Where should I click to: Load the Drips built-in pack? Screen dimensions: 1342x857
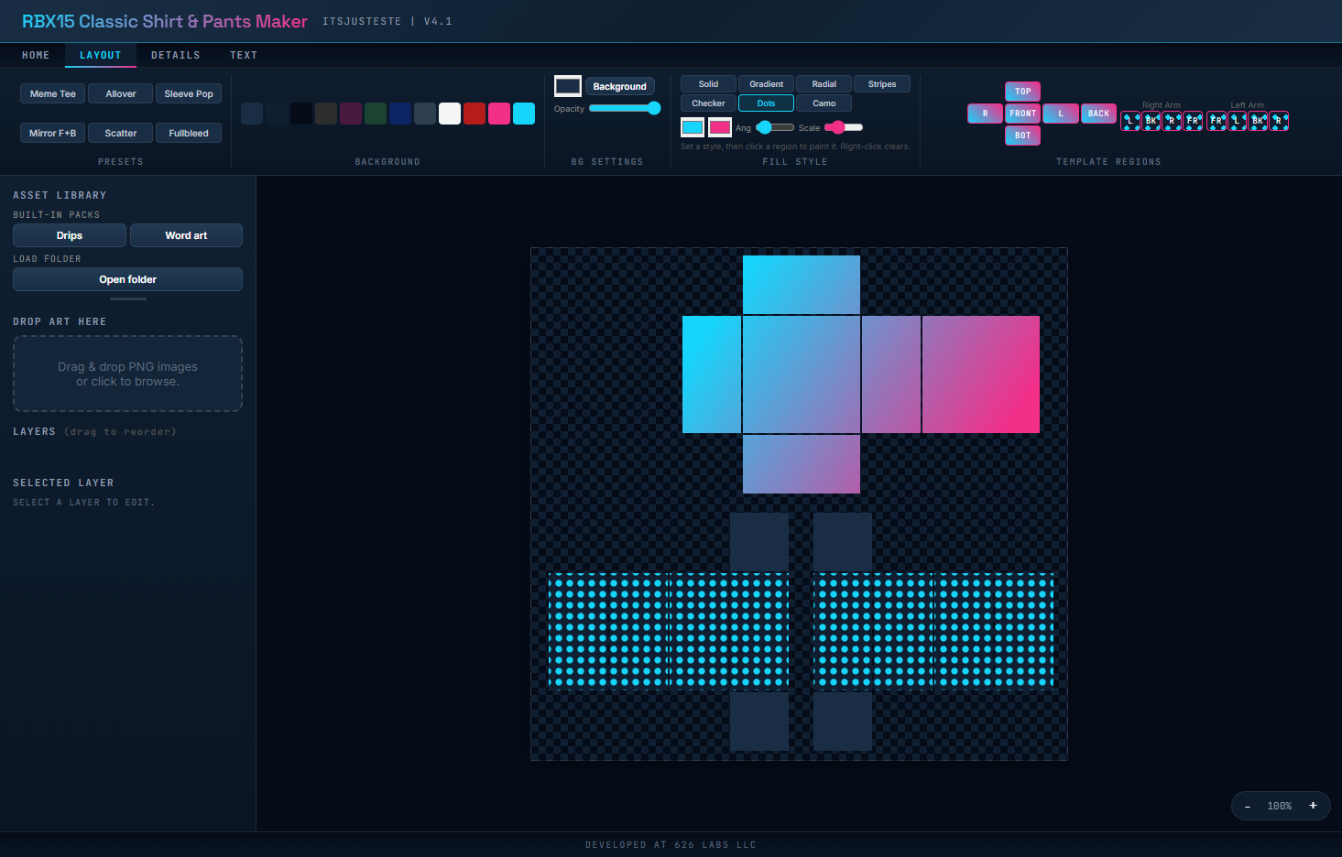[x=70, y=235]
